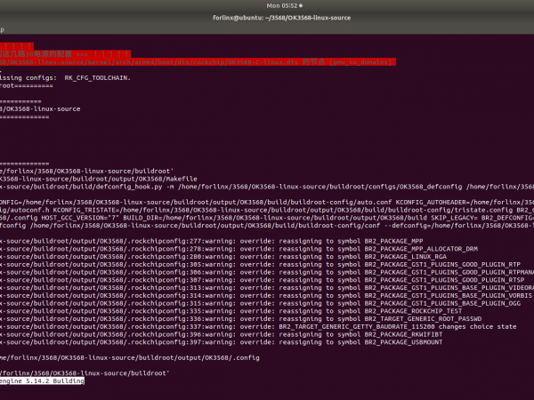Click the BR2_PACKAGE_LINUX_RGA warning line
Screen dimensions: 534x400
pyautogui.click(x=267, y=257)
